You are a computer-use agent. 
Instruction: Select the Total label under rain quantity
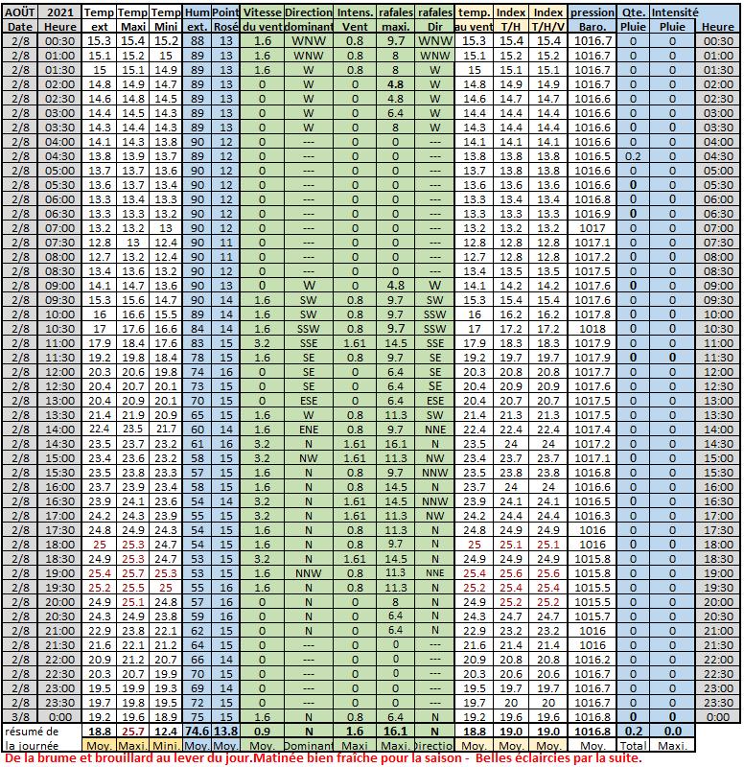coord(633,744)
